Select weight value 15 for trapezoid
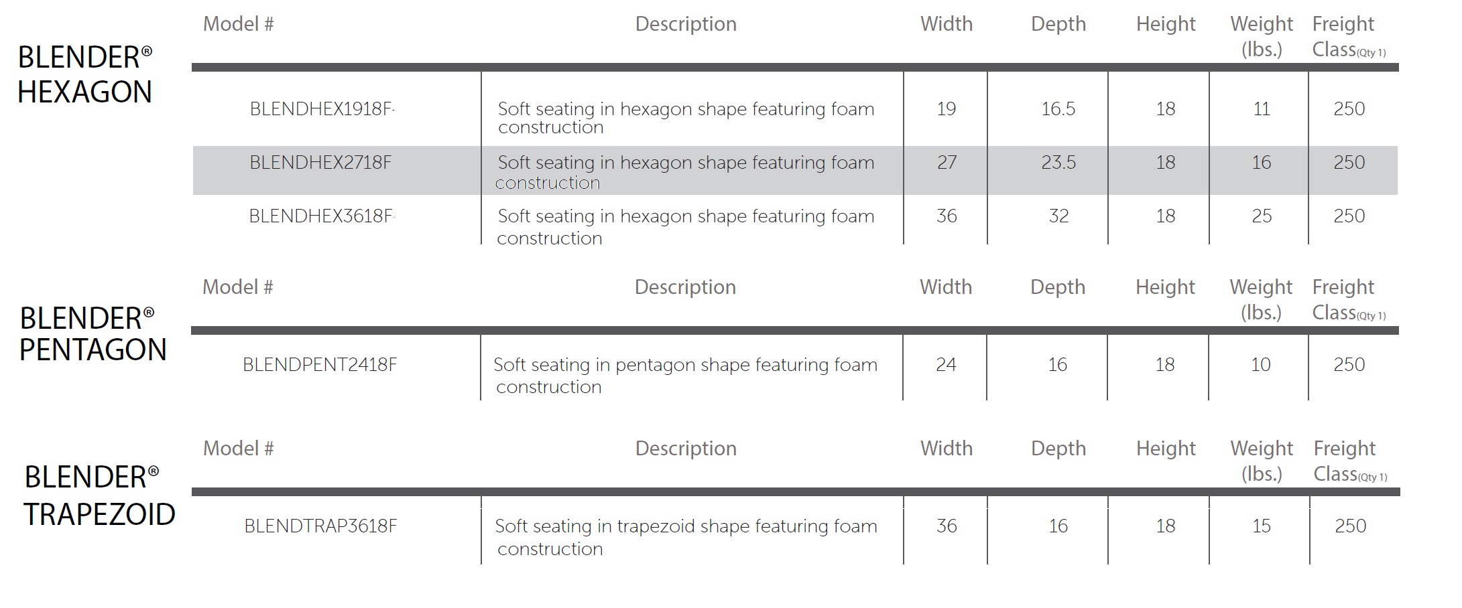The height and width of the screenshot is (608, 1462). point(1262,526)
